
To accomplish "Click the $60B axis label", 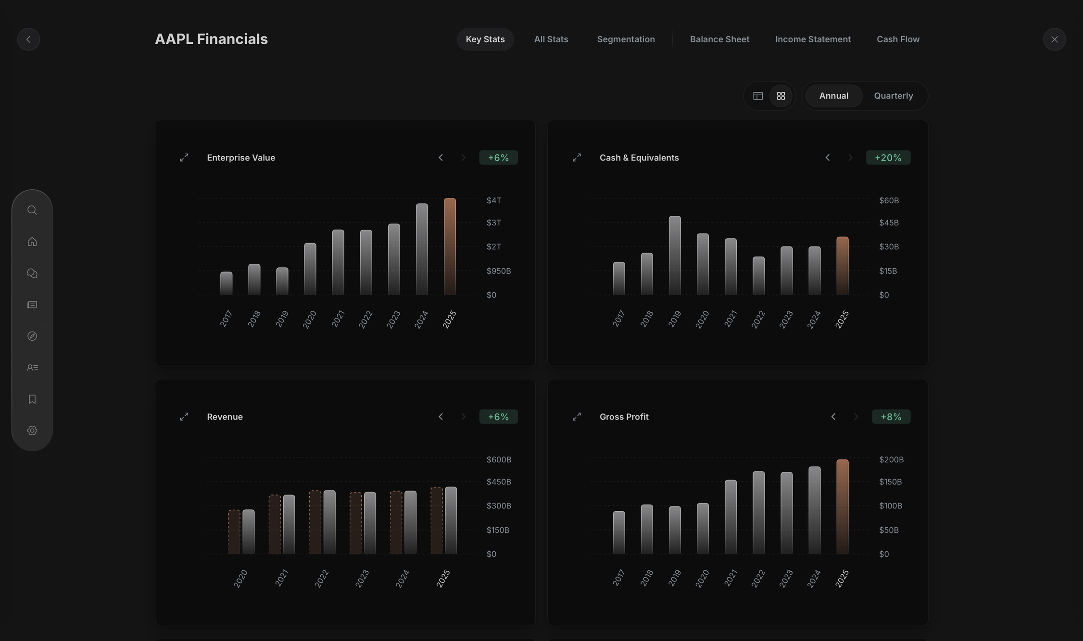I will [x=889, y=200].
